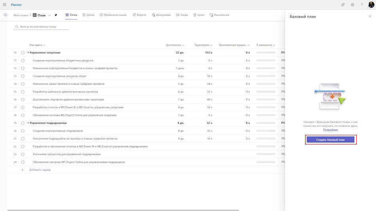Select task Назначении затрат проекта в планах-графиках проектов
This screenshot has width=376, height=211.
coord(68,84)
